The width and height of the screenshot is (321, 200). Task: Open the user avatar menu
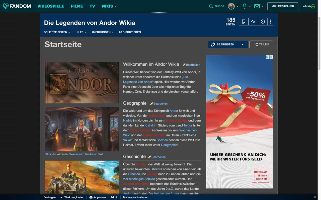coord(231,6)
